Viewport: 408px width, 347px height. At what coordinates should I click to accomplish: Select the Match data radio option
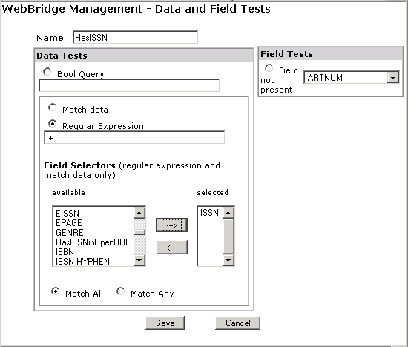pyautogui.click(x=53, y=108)
